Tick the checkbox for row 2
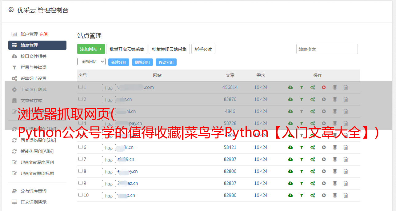Image resolution: width=396 pixels, height=211 pixels. click(x=80, y=99)
